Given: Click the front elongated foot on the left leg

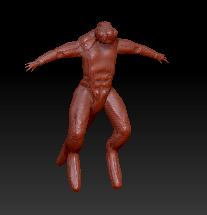Looking at the screenshot, I should [74, 173].
